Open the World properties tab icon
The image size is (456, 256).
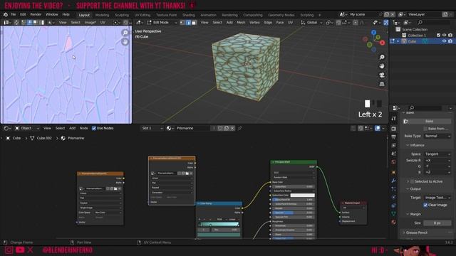[394, 162]
